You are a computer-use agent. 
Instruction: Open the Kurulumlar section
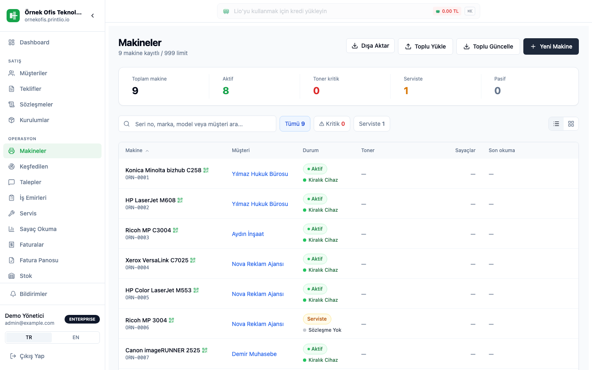pos(52,120)
